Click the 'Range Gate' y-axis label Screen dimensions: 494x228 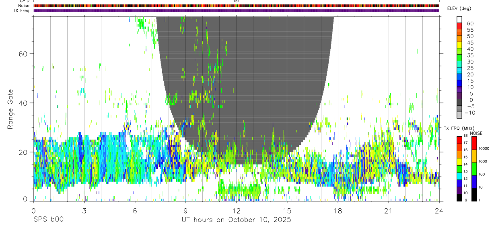pyautogui.click(x=10, y=110)
